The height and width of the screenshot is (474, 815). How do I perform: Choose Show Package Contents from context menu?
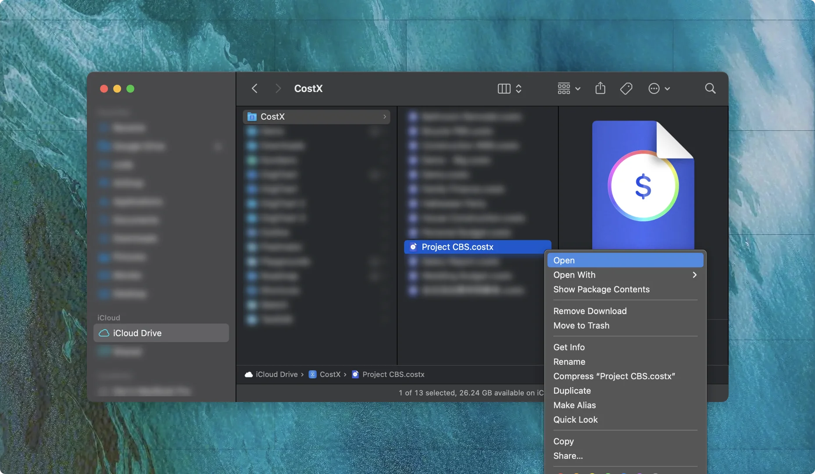tap(601, 289)
